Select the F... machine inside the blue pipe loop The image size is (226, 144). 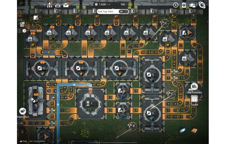[x=90, y=104]
